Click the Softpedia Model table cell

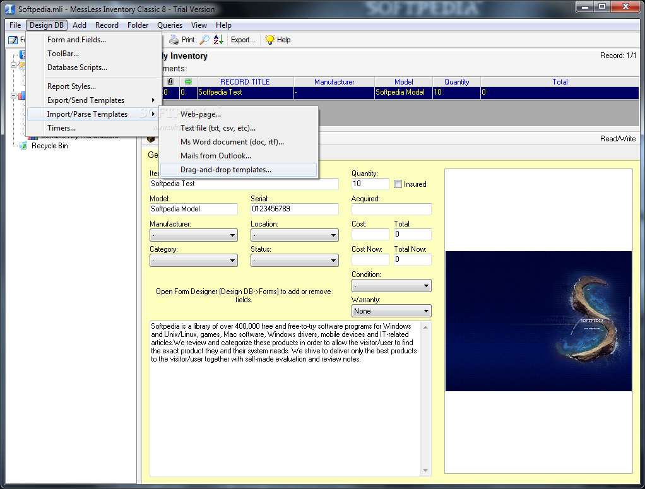pyautogui.click(x=403, y=92)
